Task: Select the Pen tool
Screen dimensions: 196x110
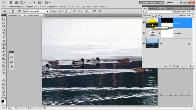Action: click(4, 70)
